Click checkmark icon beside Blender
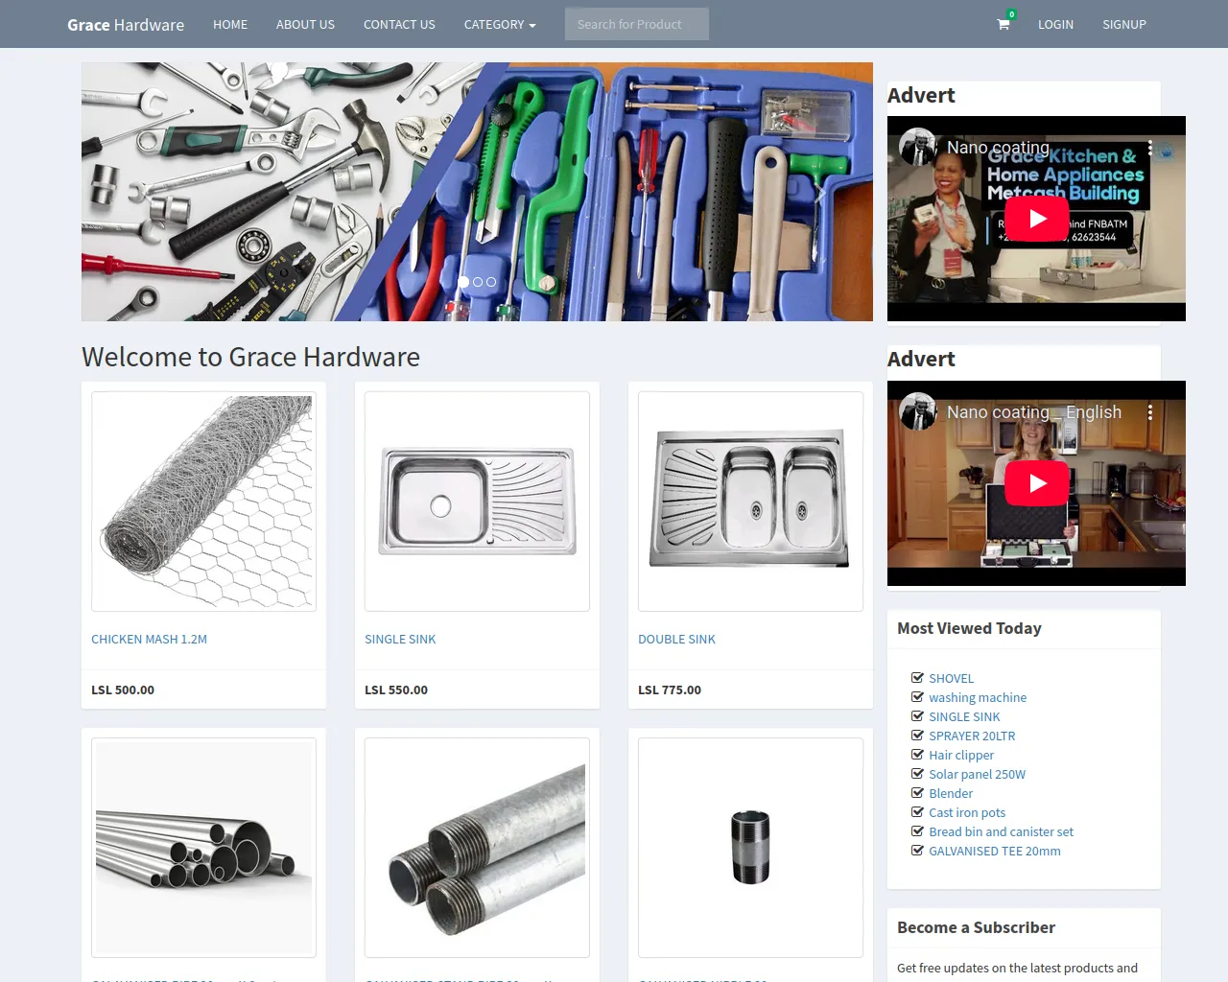Viewport: 1228px width, 982px height. 917,793
